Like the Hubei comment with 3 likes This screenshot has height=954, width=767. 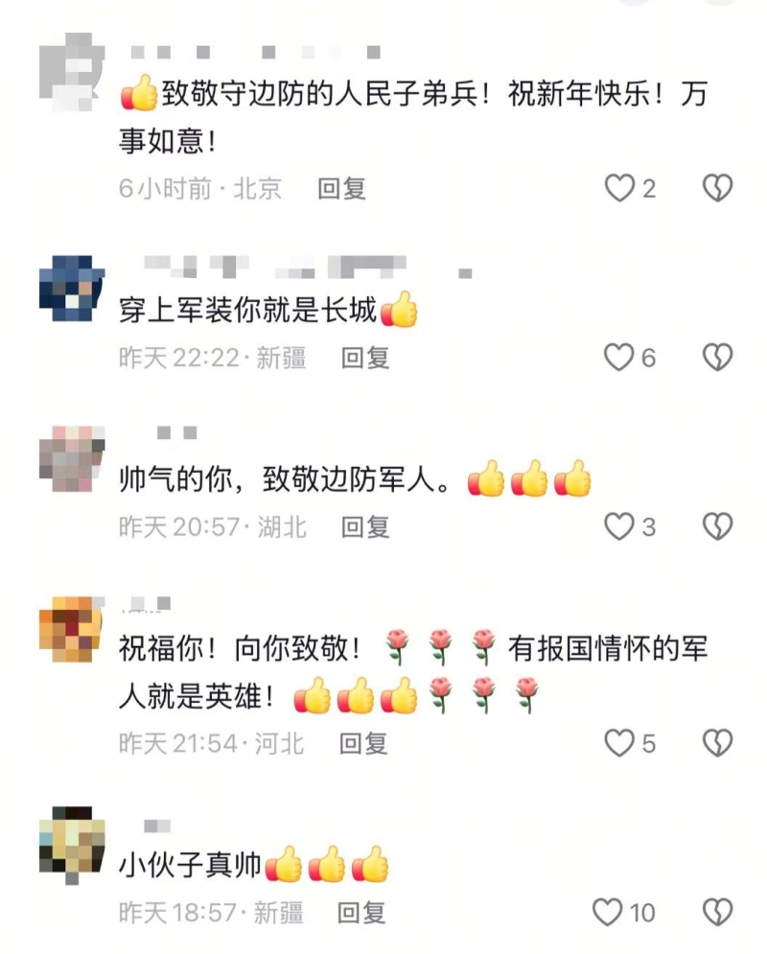pos(619,526)
